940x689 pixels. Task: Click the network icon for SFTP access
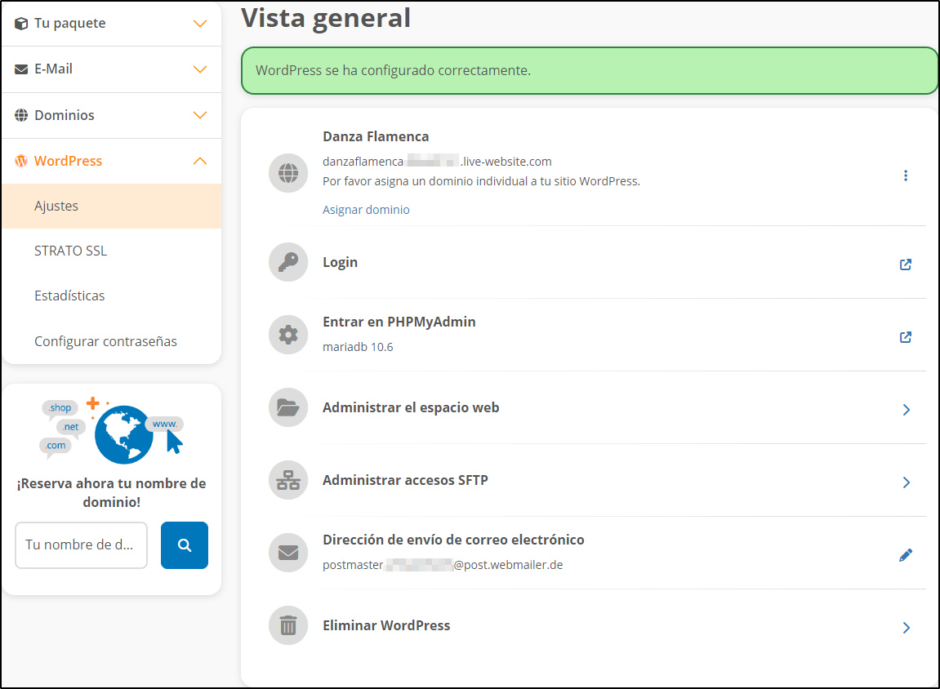coord(288,481)
